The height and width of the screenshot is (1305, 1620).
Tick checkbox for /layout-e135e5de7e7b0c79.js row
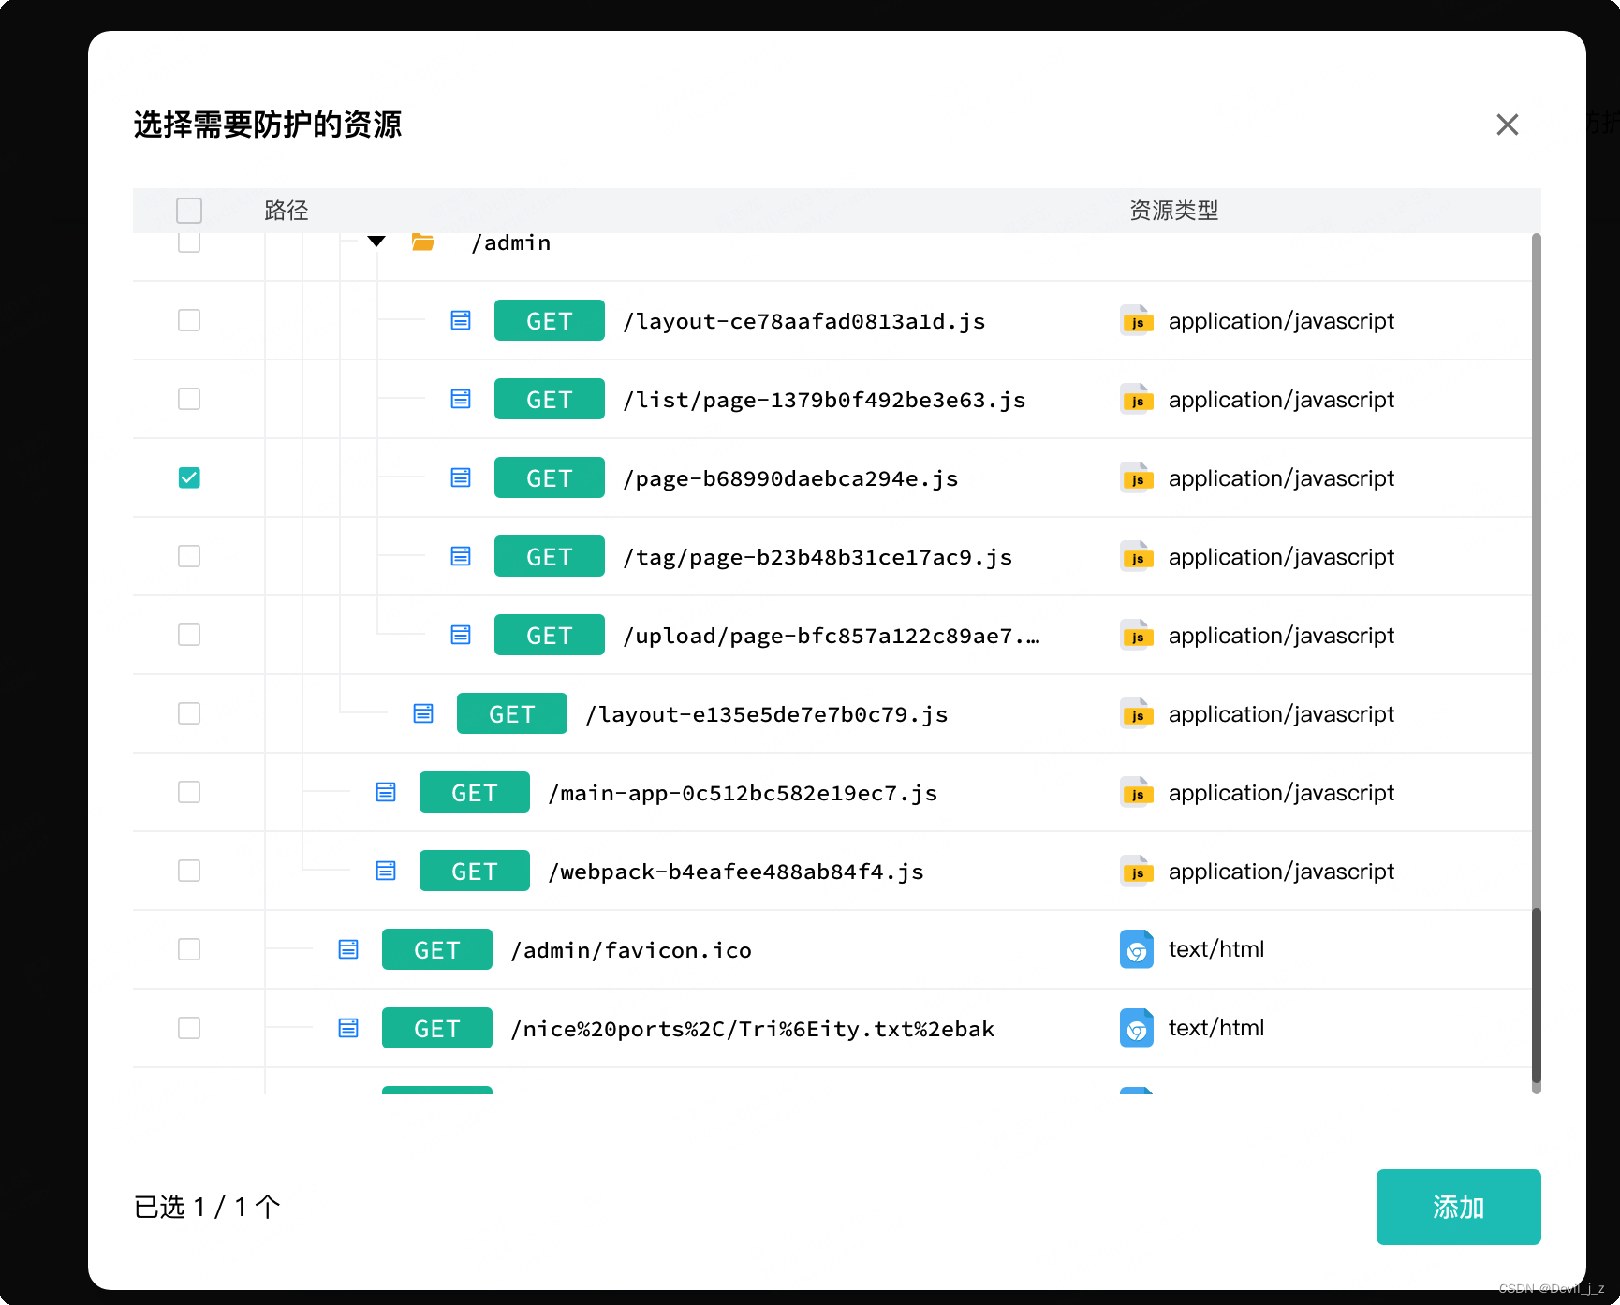pos(189,713)
